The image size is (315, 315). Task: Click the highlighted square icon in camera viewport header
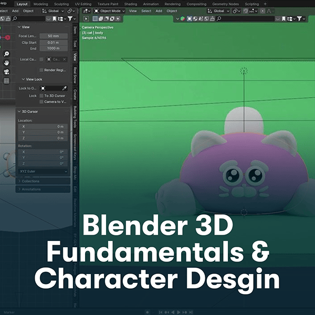click(x=189, y=19)
